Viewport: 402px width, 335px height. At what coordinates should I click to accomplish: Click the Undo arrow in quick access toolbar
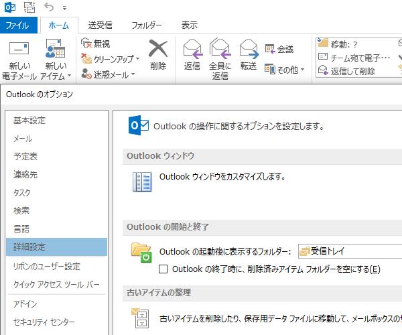point(49,8)
